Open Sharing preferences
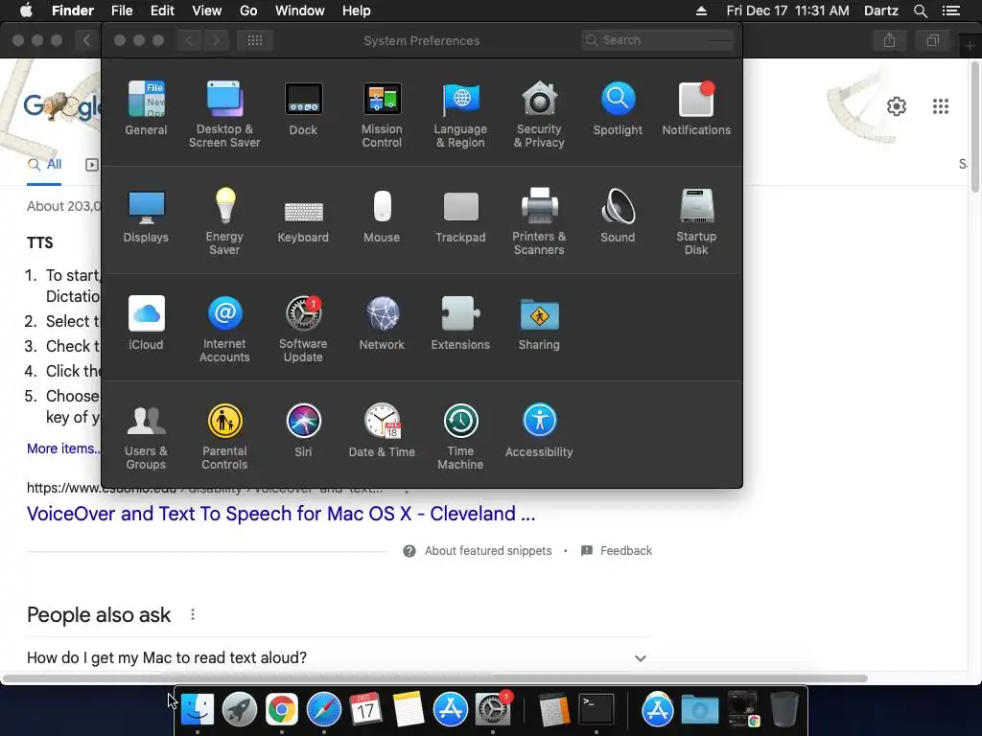 pyautogui.click(x=539, y=323)
